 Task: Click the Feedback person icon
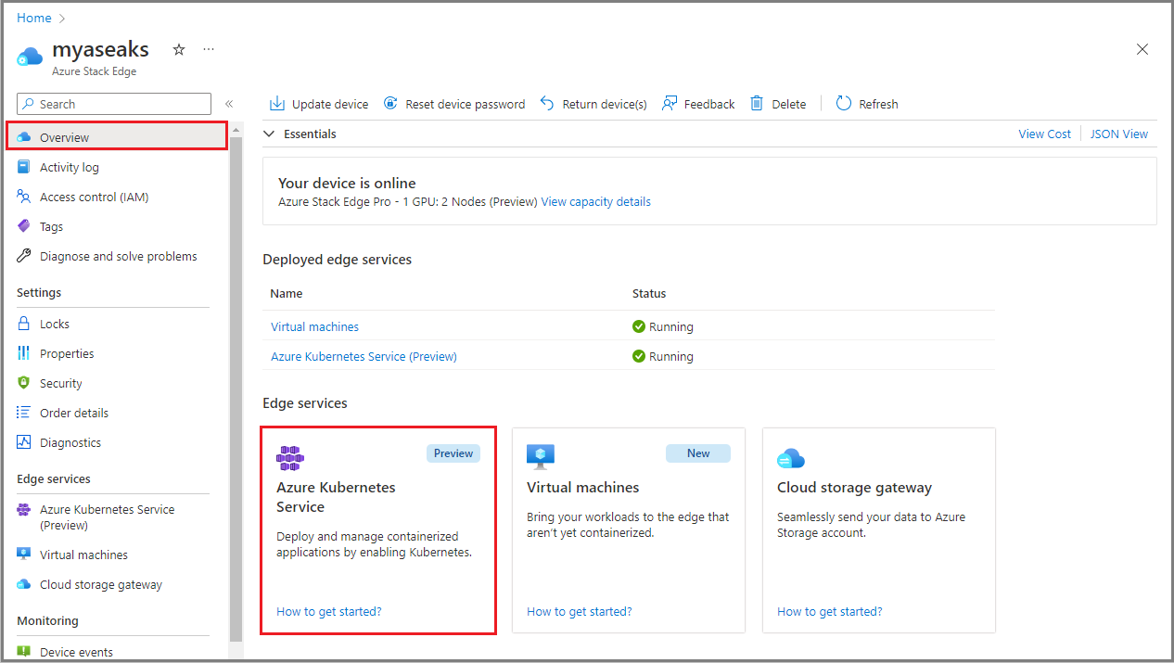tap(670, 104)
